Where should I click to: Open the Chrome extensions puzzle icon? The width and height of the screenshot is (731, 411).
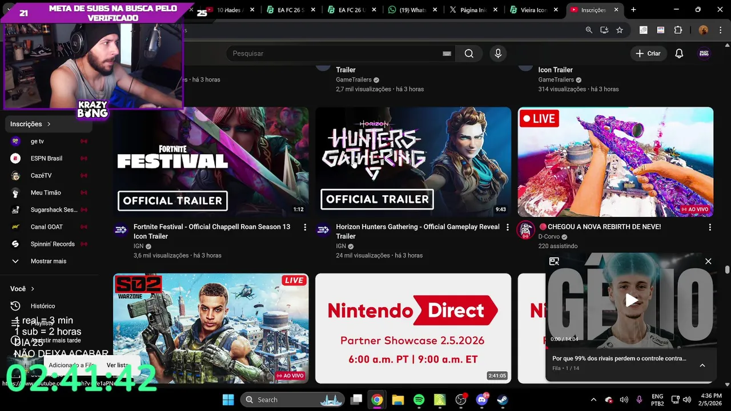point(678,30)
